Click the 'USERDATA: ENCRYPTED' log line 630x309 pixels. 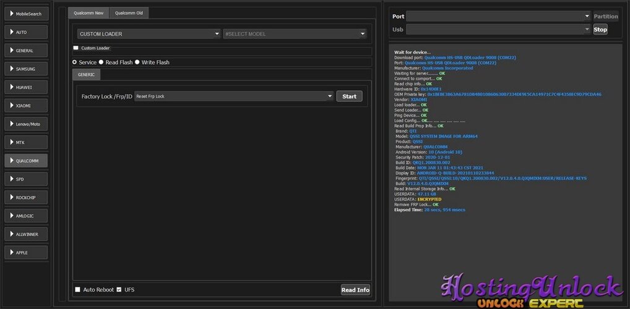418,199
